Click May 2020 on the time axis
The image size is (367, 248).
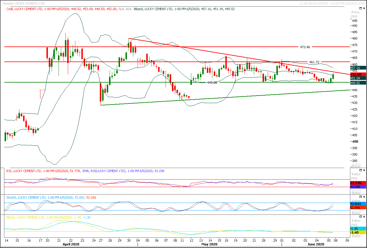coord(209,244)
